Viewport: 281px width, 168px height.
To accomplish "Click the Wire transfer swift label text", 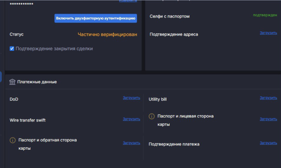I will coord(27,120).
